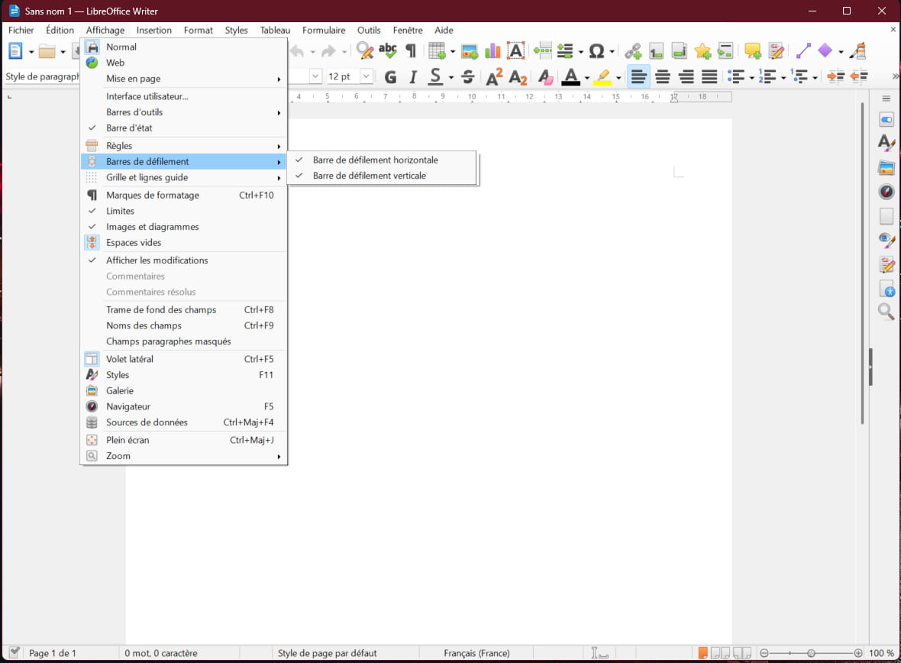Screen dimensions: 901x663
Task: Uncheck Barre de défilement horizontale
Action: coord(375,160)
